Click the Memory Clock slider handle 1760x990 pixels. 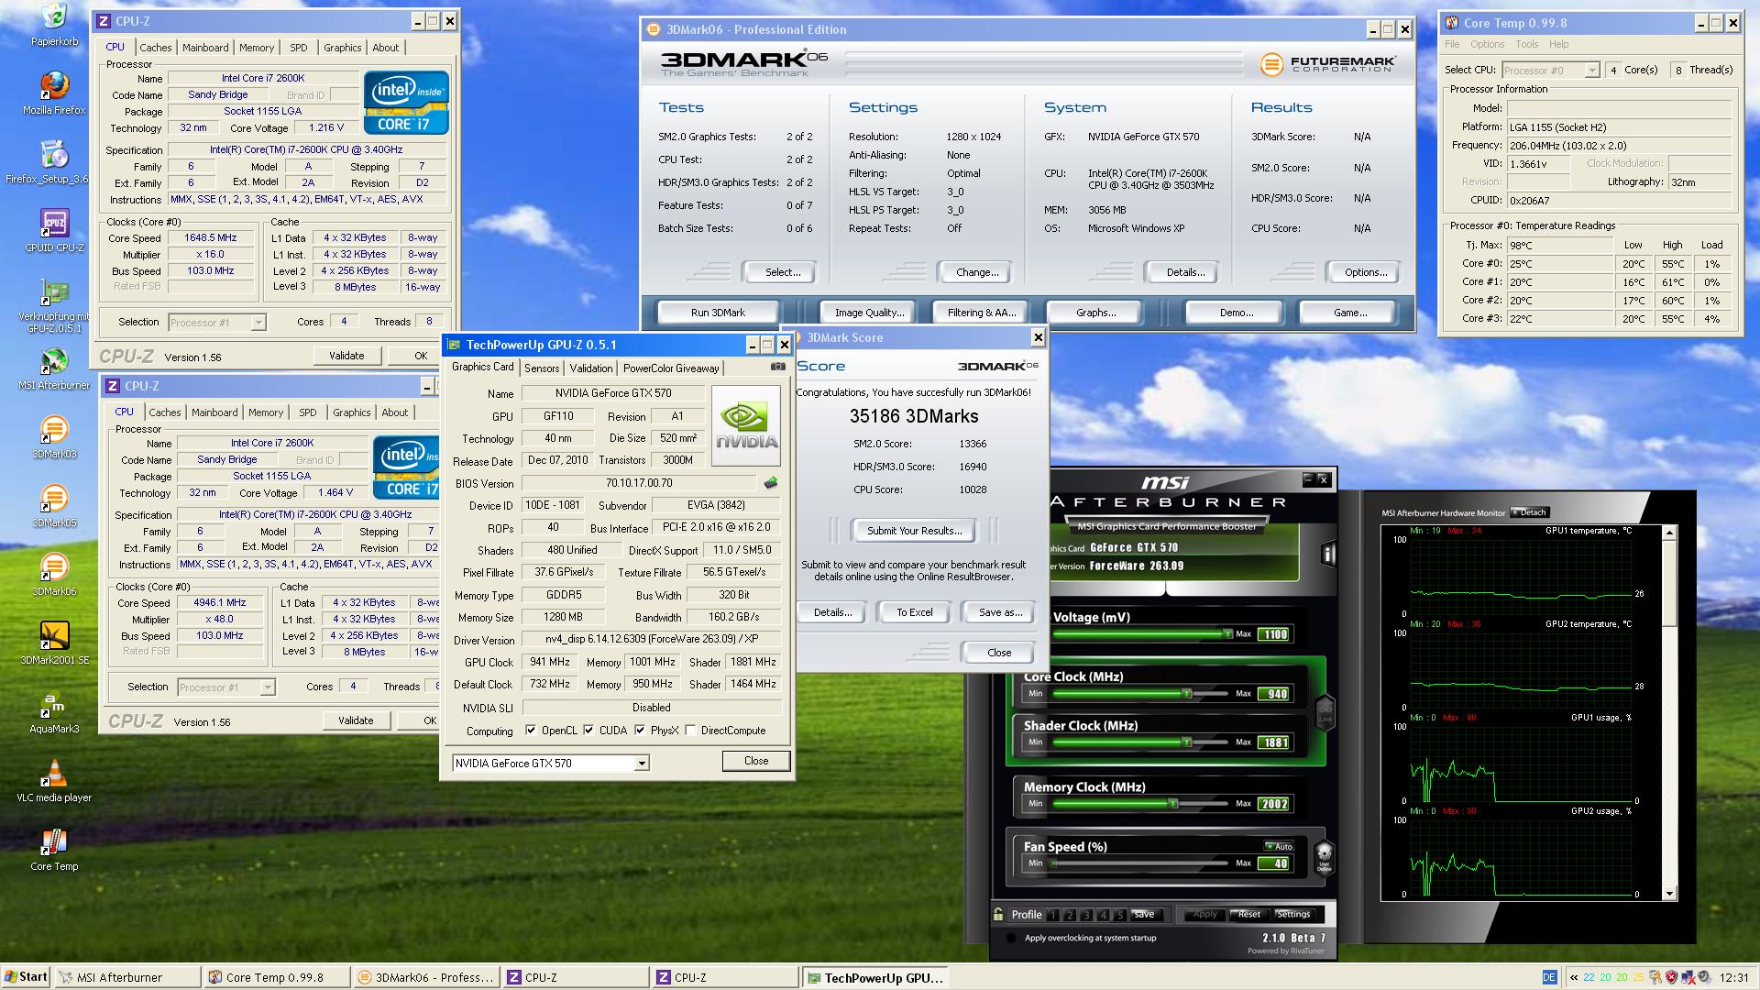click(1172, 804)
